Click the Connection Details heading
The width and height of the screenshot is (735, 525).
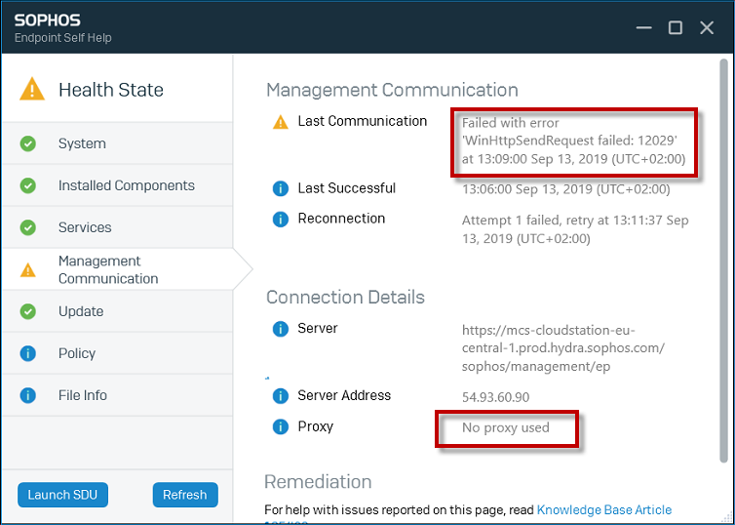coord(345,298)
